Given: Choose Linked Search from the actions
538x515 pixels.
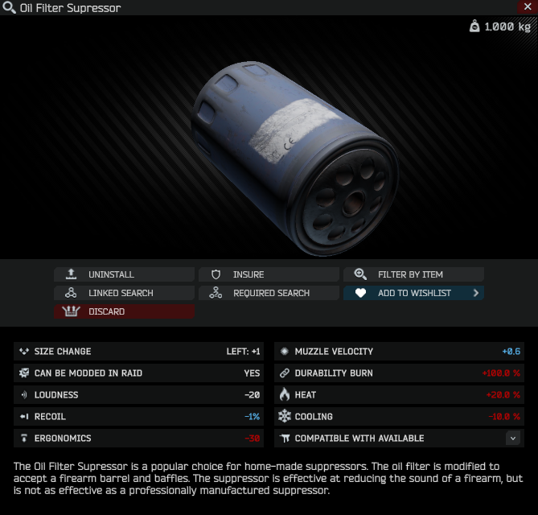Looking at the screenshot, I should tap(124, 293).
